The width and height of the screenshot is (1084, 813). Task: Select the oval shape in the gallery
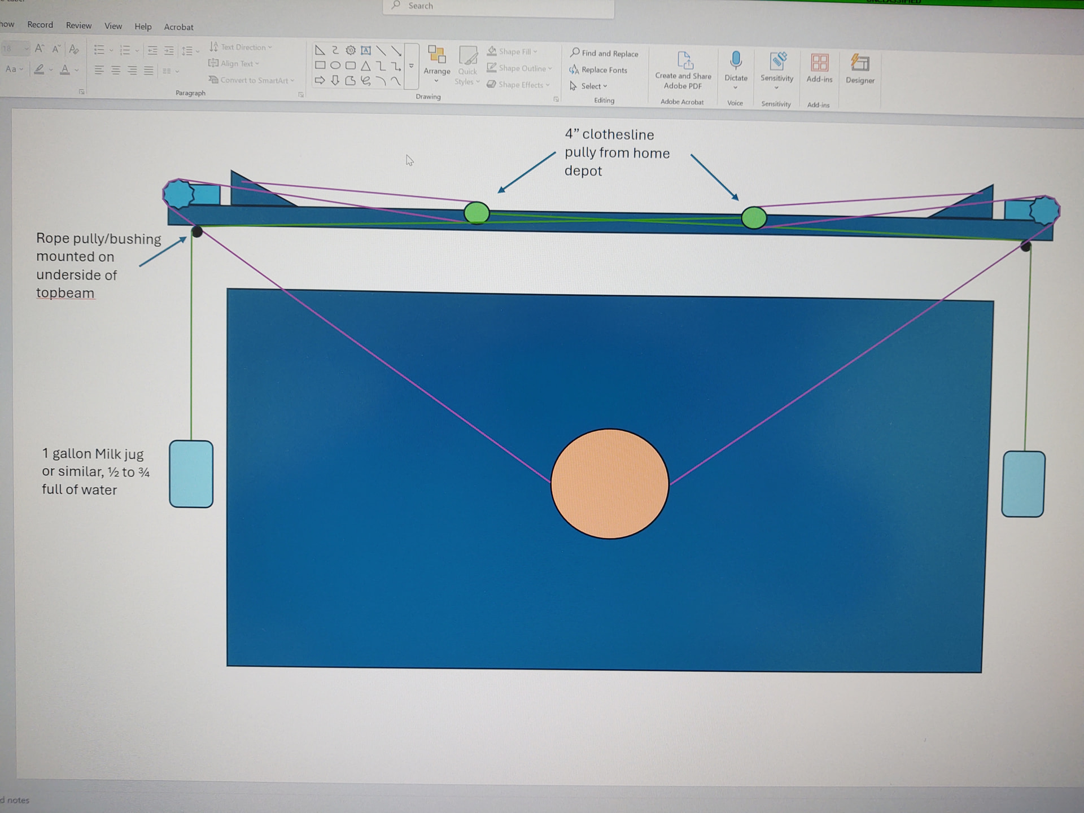pyautogui.click(x=335, y=65)
